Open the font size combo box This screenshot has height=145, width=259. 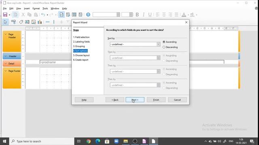point(127,14)
